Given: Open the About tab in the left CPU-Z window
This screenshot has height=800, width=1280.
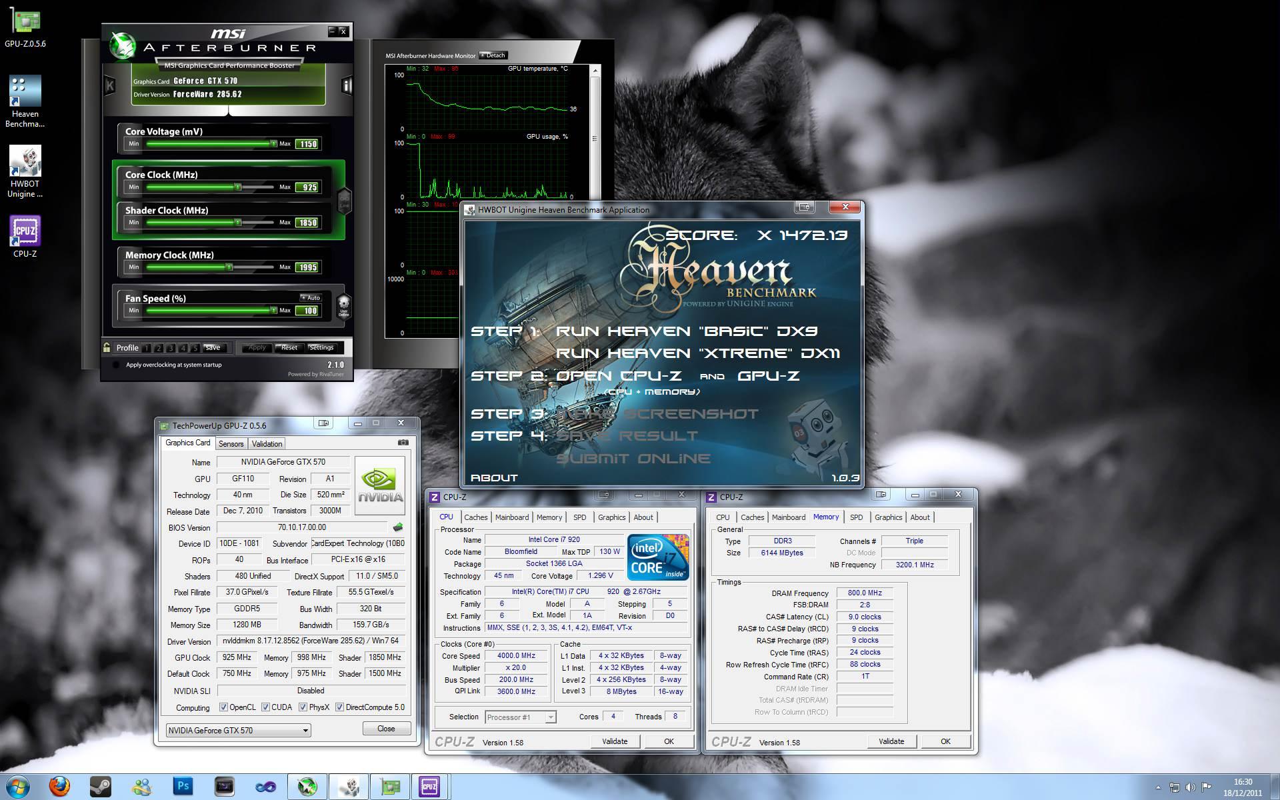Looking at the screenshot, I should (x=643, y=517).
